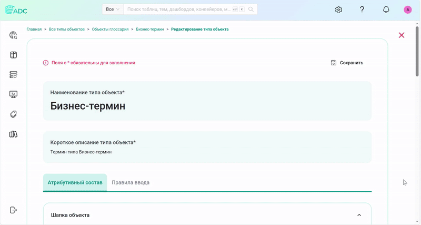Click the search magnifier icon
This screenshot has width=421, height=225.
(251, 9)
